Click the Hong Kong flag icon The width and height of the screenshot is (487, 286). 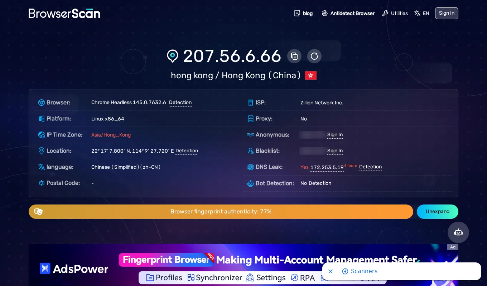(310, 75)
